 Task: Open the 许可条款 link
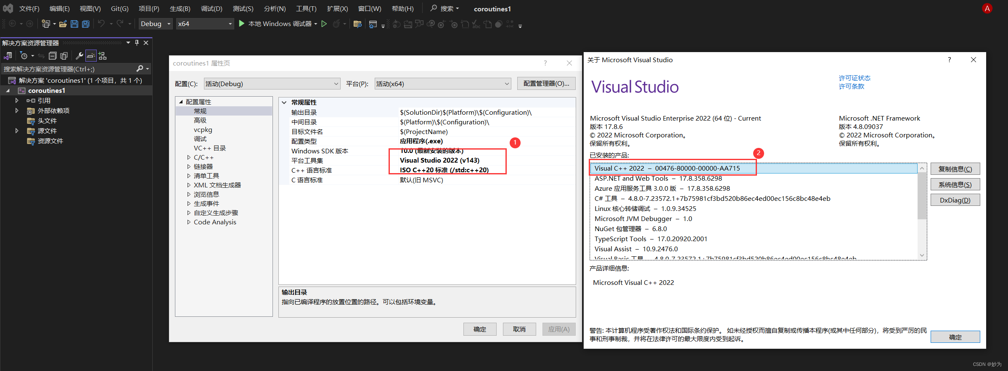click(852, 87)
